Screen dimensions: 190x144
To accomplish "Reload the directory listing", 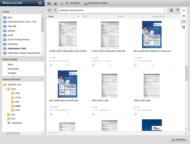I will click(x=49, y=10).
